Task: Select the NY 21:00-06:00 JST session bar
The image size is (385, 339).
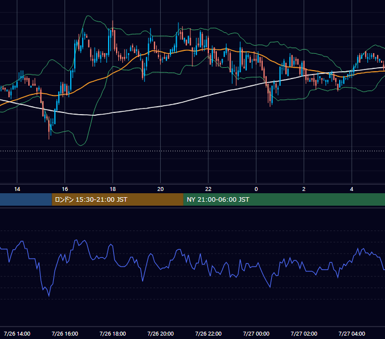Action: tap(284, 199)
